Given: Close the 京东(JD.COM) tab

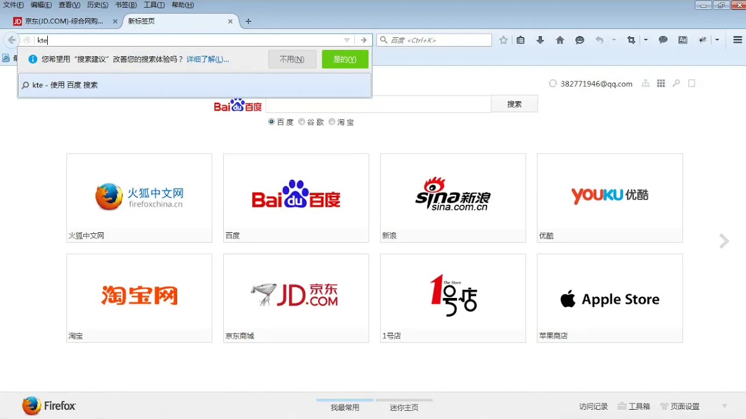Looking at the screenshot, I should pyautogui.click(x=115, y=21).
